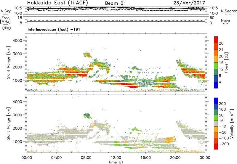Click the '200' value on Velocity colorbar
This screenshot has width=237, height=164.
pyautogui.click(x=222, y=104)
